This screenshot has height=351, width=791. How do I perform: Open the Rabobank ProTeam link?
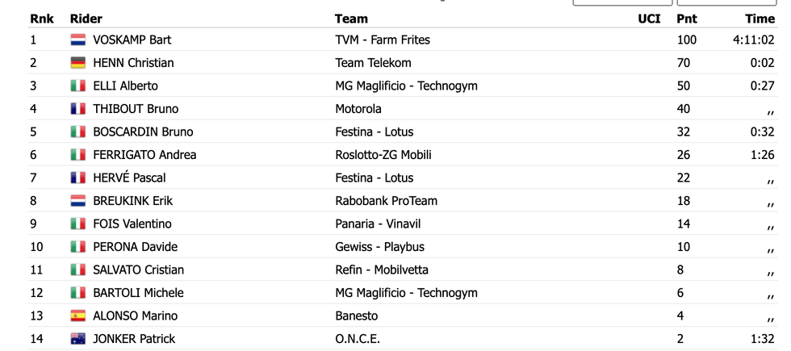387,201
